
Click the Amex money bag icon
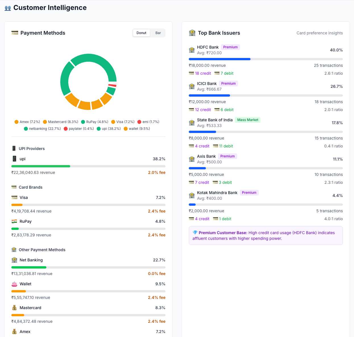coord(15,331)
